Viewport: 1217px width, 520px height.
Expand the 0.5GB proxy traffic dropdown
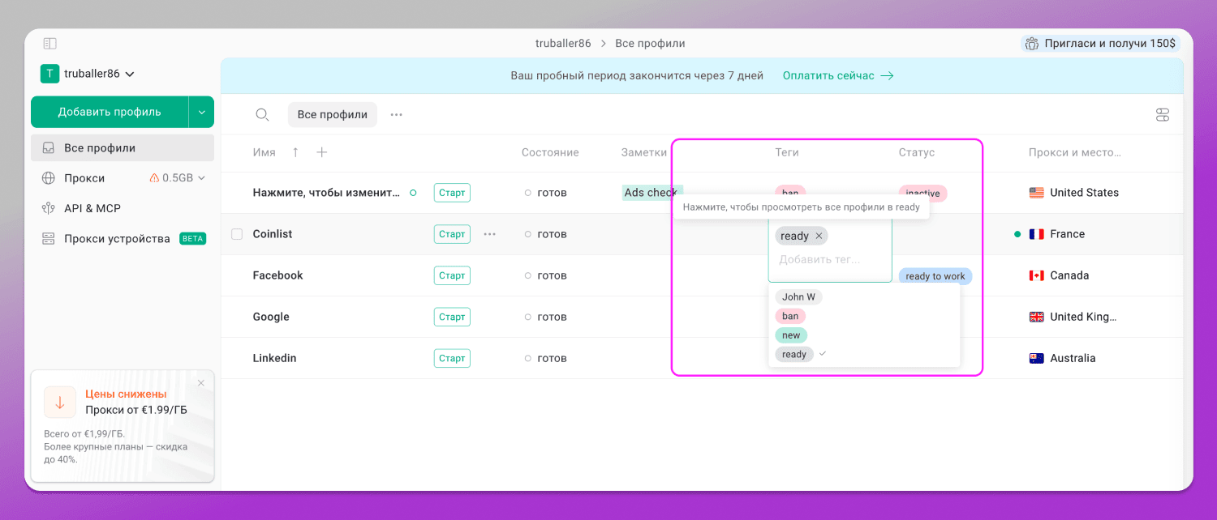click(x=178, y=178)
